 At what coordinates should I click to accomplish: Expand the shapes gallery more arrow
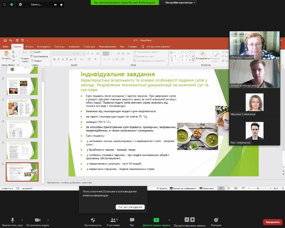[x=193, y=60]
